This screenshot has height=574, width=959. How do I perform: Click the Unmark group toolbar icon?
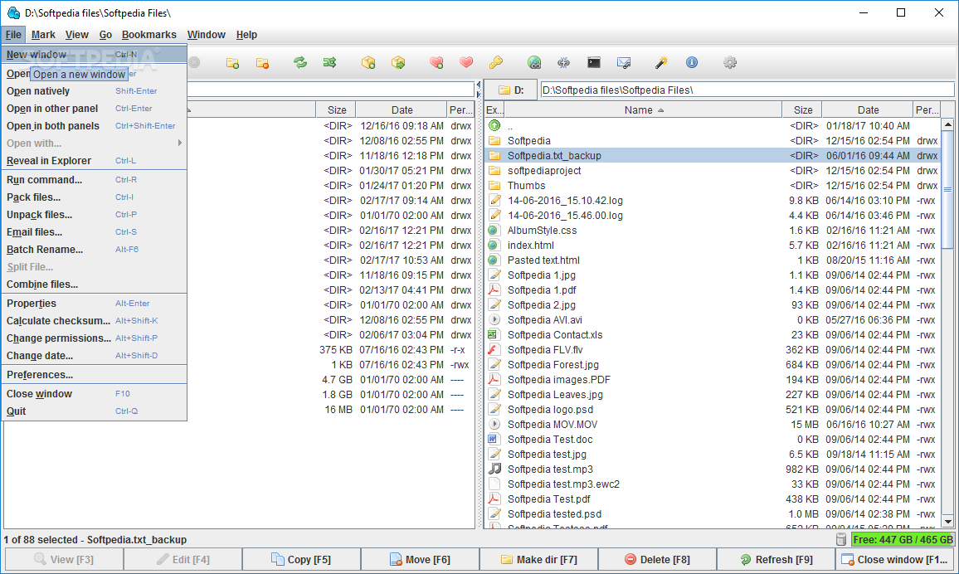point(262,62)
